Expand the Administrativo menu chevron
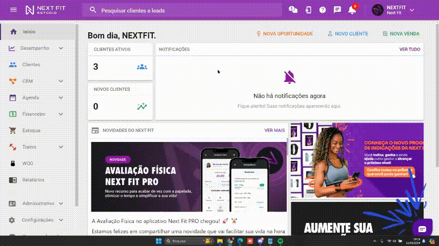The height and width of the screenshot is (246, 439). click(x=61, y=203)
